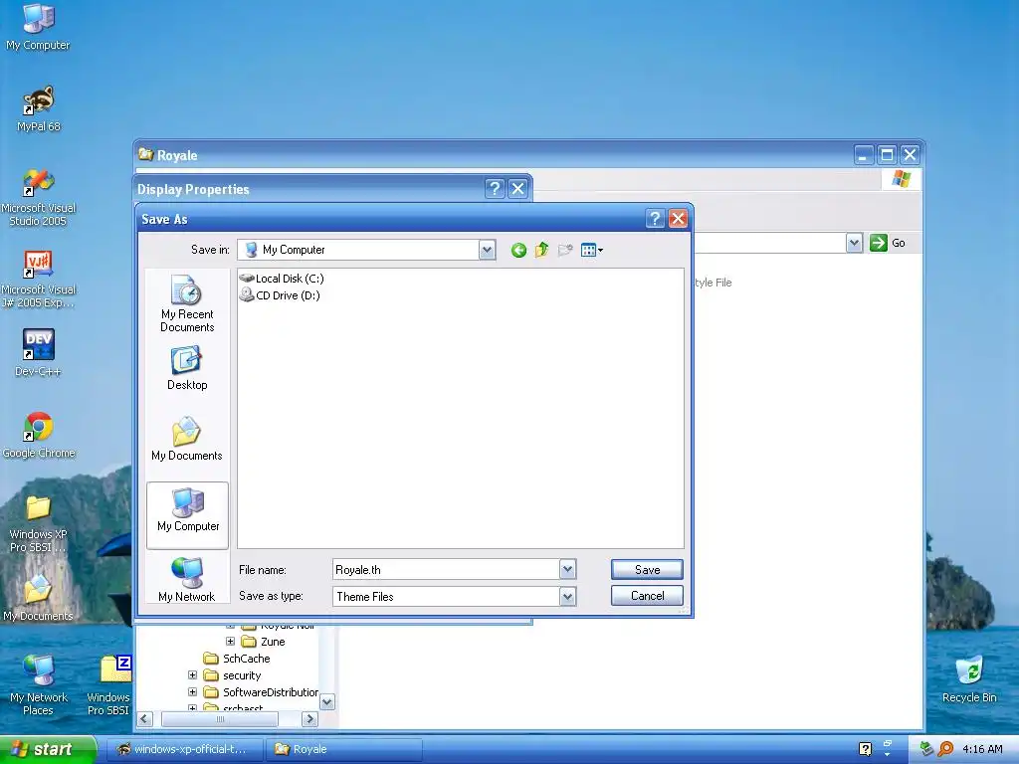Click the Save As help question button
1019x764 pixels.
[655, 219]
